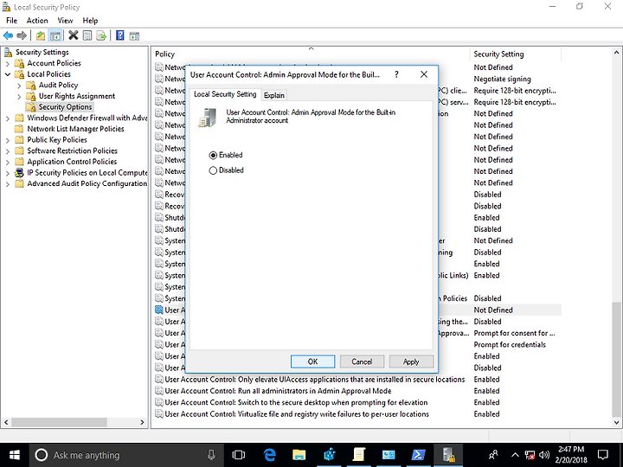The height and width of the screenshot is (467, 623).
Task: Click the blue Help toolbar icon
Action: pos(120,35)
